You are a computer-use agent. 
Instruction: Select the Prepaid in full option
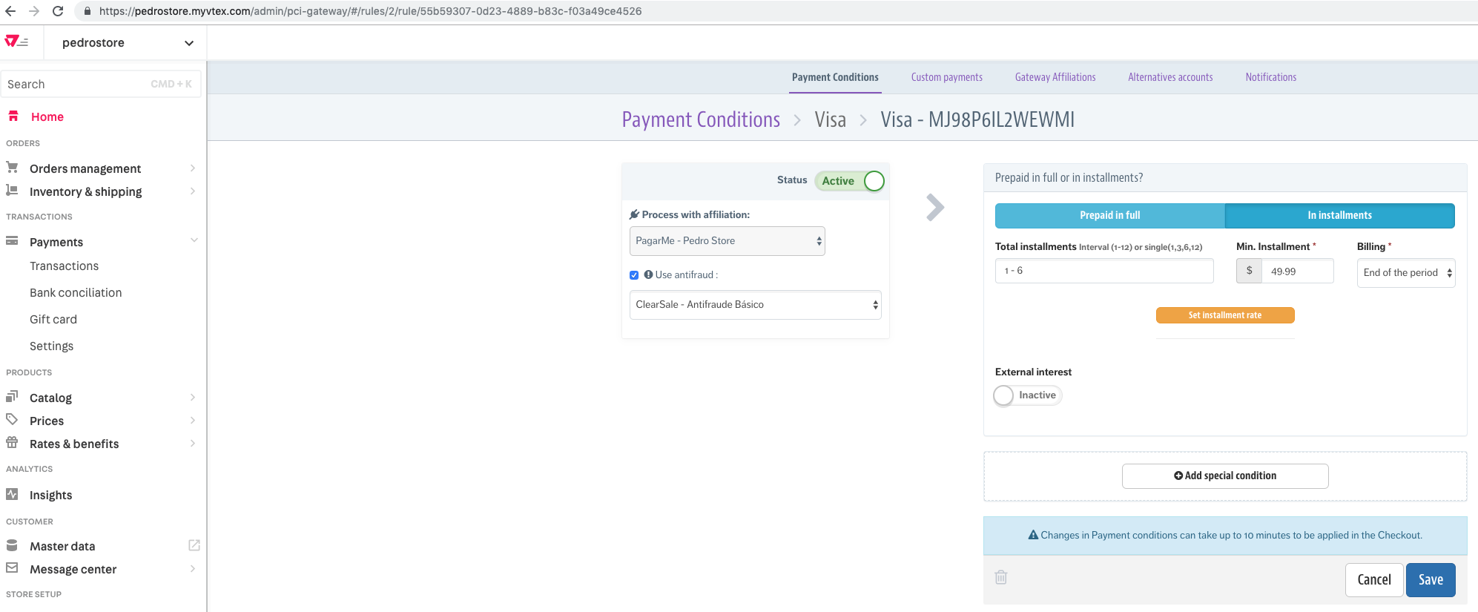coord(1109,215)
